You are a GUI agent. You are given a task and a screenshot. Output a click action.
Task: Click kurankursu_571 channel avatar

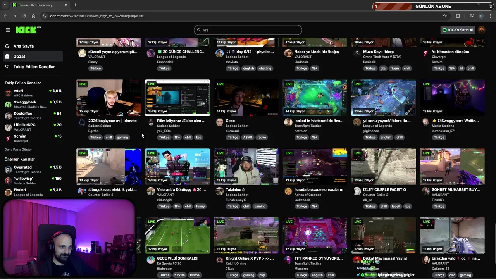[x=425, y=122]
